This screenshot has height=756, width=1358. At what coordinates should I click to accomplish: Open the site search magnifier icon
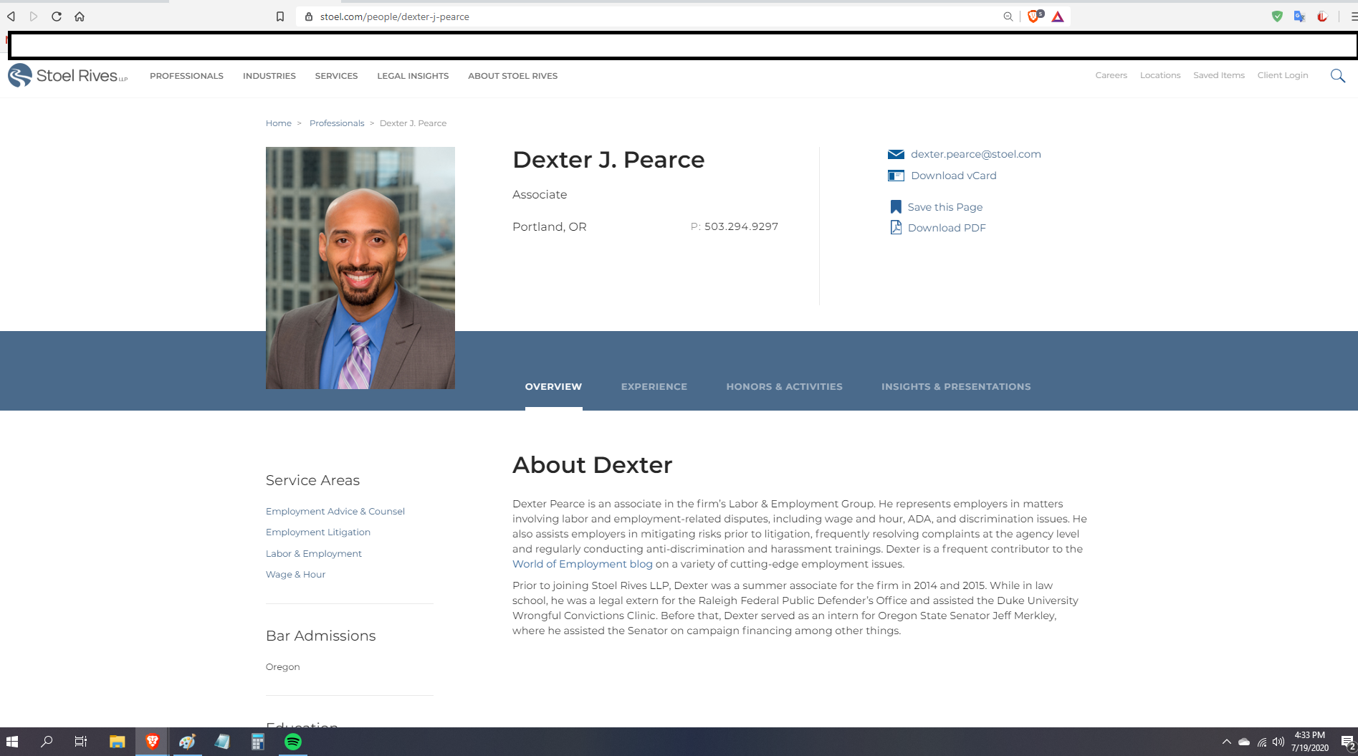pos(1338,76)
